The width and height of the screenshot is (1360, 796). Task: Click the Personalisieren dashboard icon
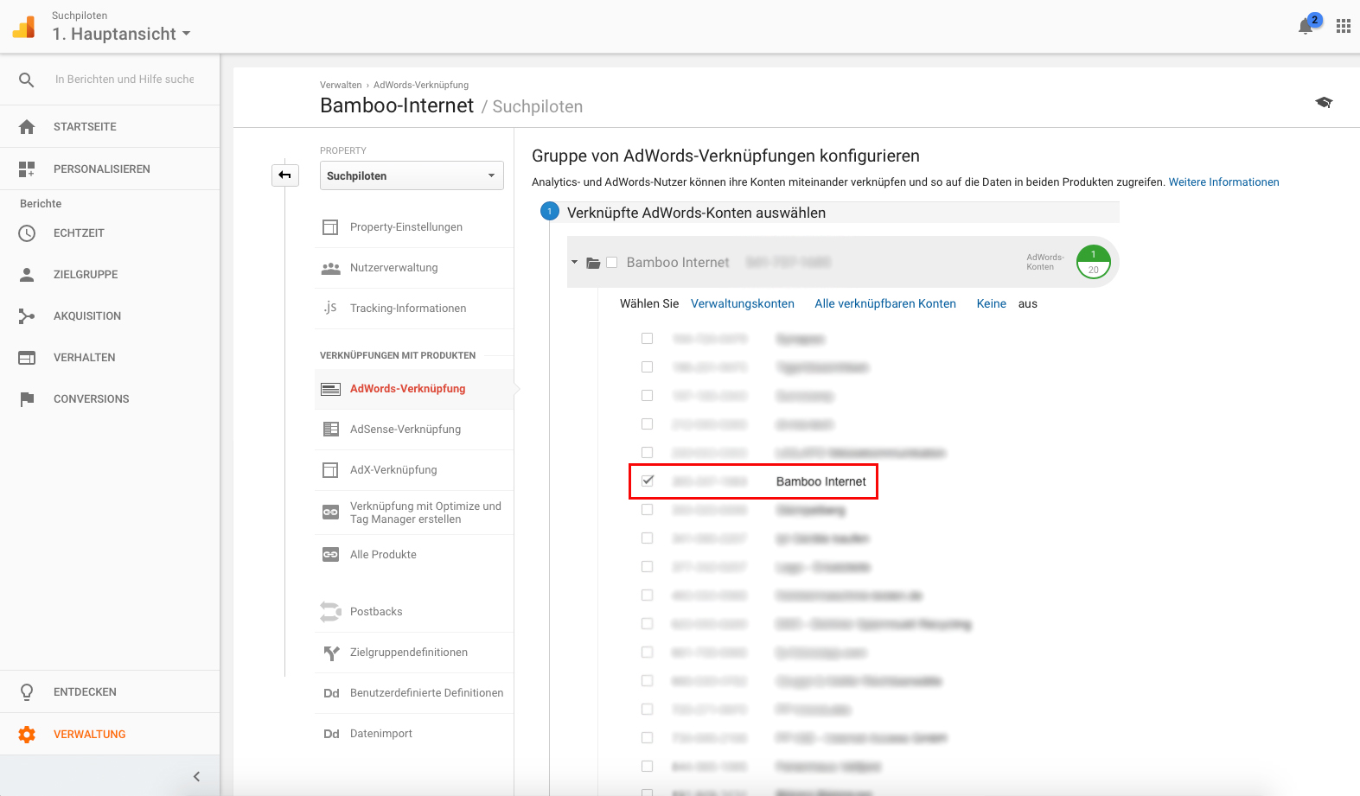[27, 169]
